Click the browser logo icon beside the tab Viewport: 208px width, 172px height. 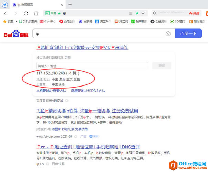[x=5, y=4]
